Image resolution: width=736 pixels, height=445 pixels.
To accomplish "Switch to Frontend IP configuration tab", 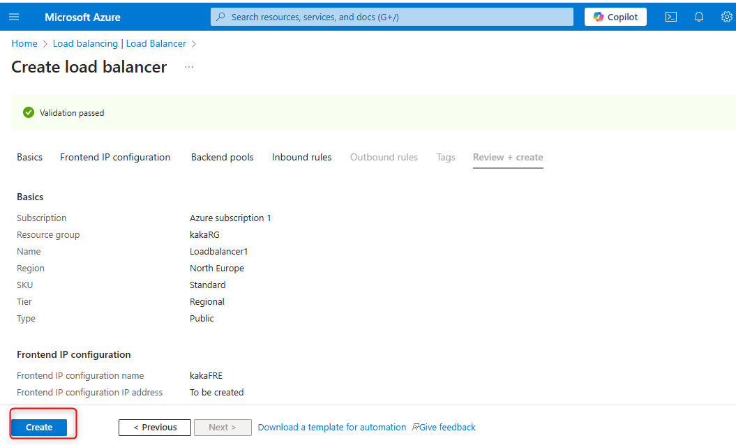I will [115, 157].
